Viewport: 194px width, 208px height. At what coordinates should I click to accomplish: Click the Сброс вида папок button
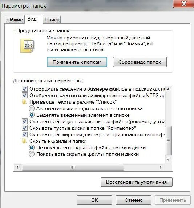coord(140,62)
